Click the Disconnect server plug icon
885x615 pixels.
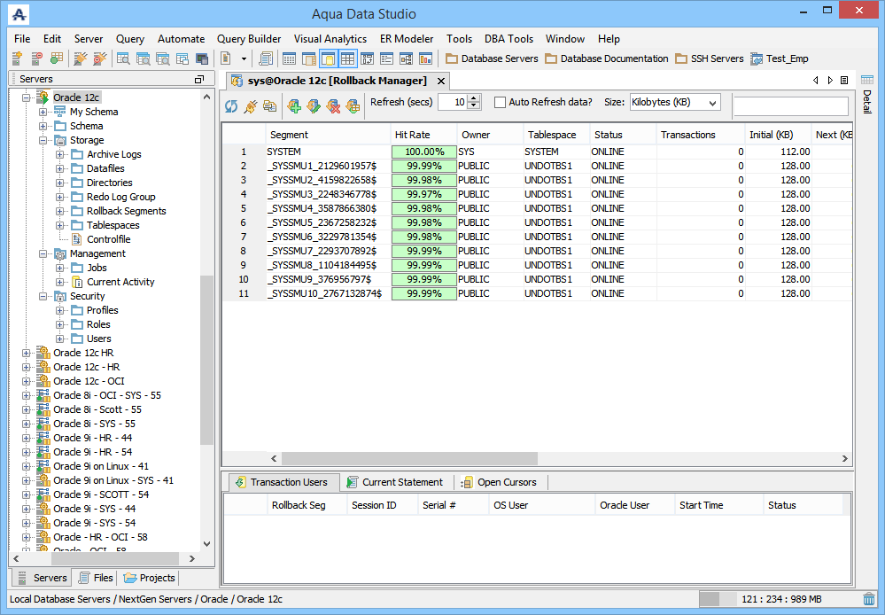pos(100,58)
